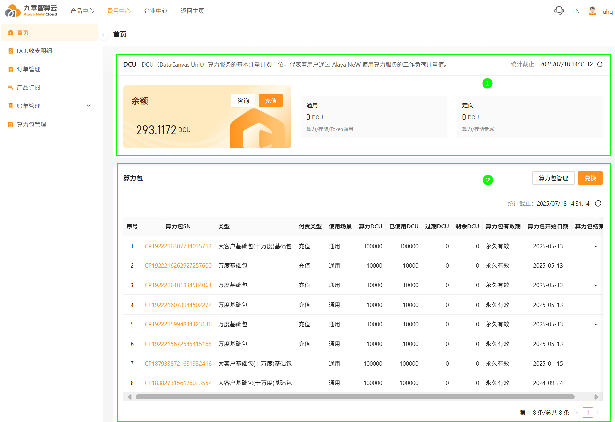Viewport: 615px width, 422px height.
Task: Click the 账单管理 sidebar icon
Action: point(11,106)
